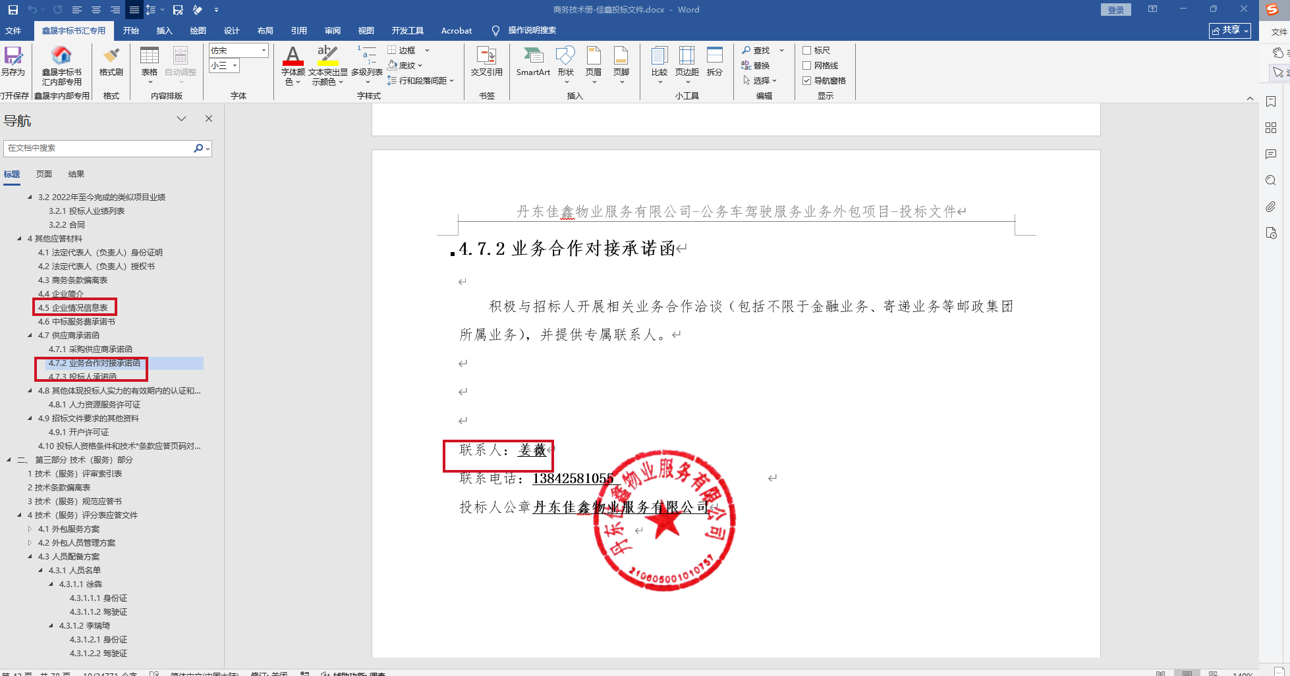Open the 文件 File menu
The width and height of the screenshot is (1290, 676).
pyautogui.click(x=13, y=30)
